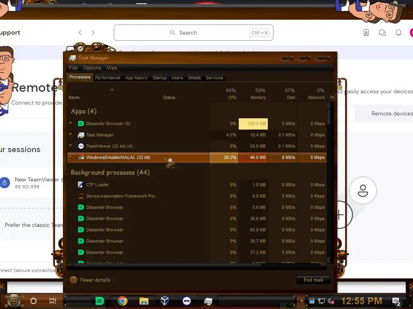The image size is (413, 309).
Task: Click the TeamViewer user profile circle button
Action: (x=363, y=190)
